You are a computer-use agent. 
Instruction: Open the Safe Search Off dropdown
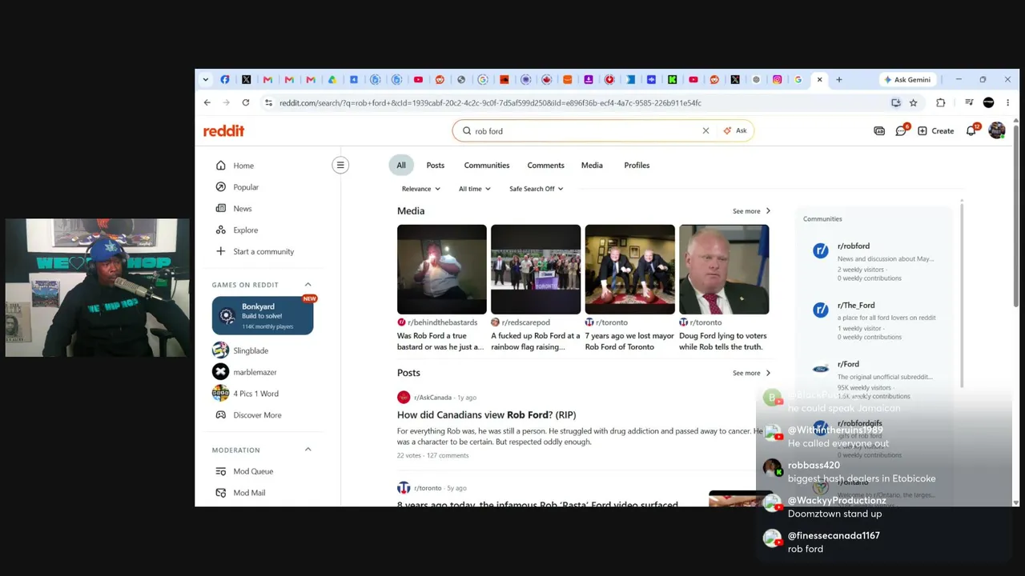pos(537,189)
